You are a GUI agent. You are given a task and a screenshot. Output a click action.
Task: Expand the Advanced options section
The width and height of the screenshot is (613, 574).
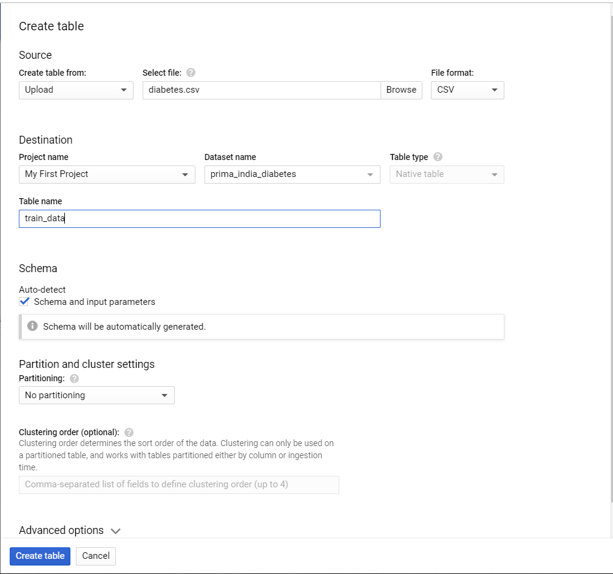click(70, 530)
